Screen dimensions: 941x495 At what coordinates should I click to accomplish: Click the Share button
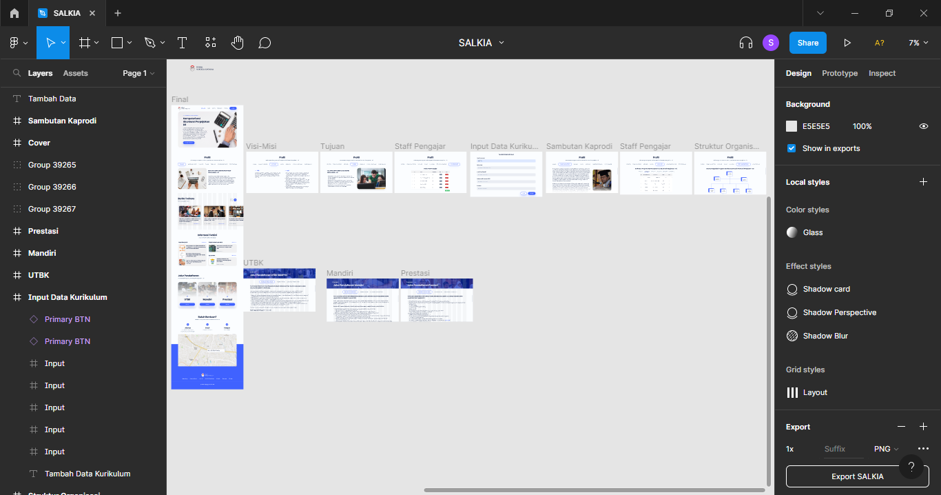(807, 43)
